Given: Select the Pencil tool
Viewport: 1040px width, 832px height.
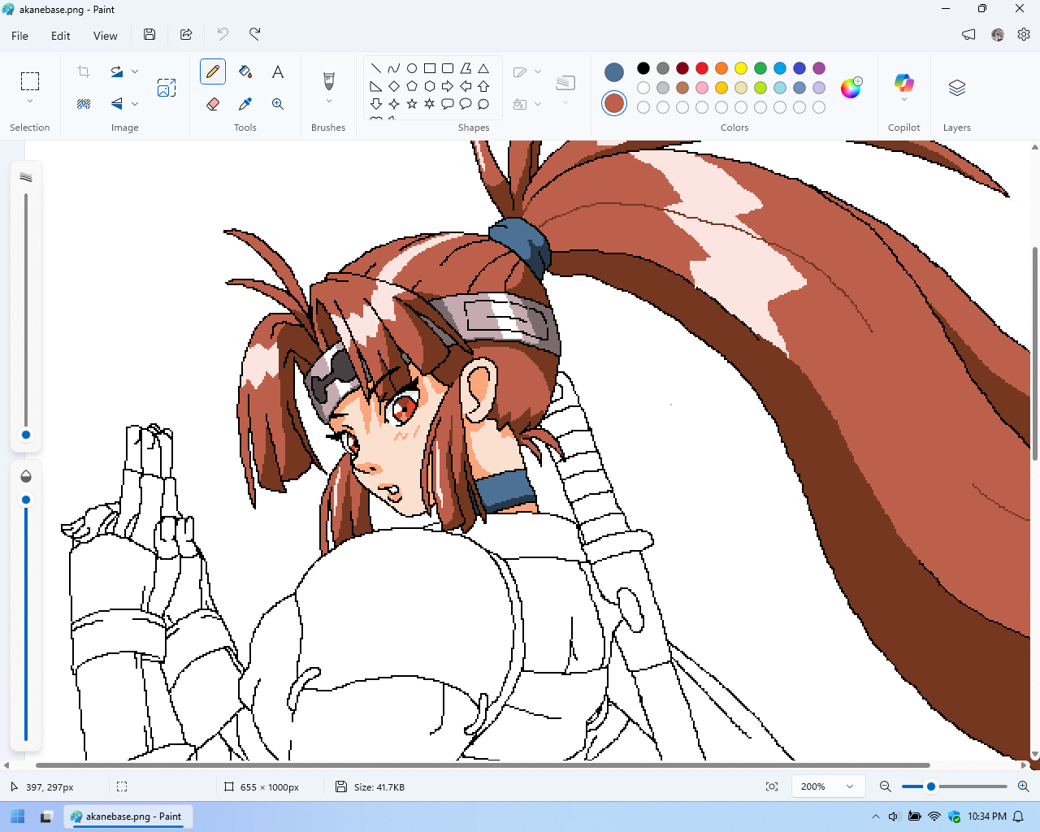Looking at the screenshot, I should (213, 71).
